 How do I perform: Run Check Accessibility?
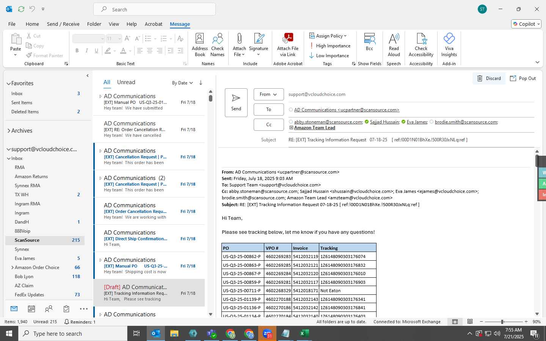click(421, 45)
